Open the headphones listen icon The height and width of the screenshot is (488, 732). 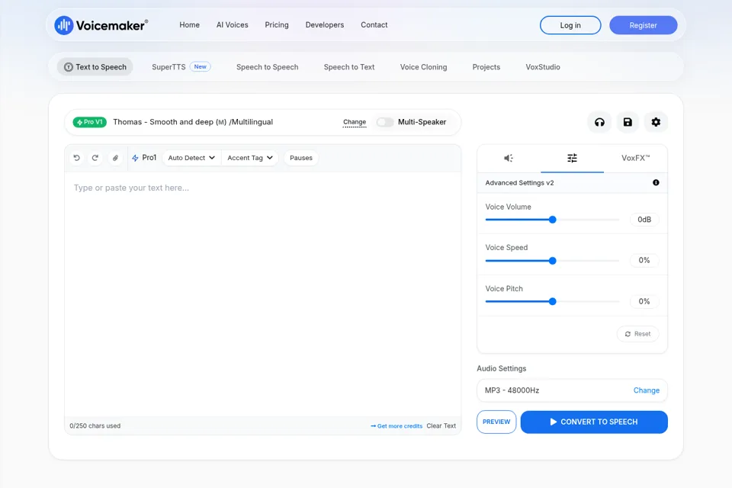point(599,122)
